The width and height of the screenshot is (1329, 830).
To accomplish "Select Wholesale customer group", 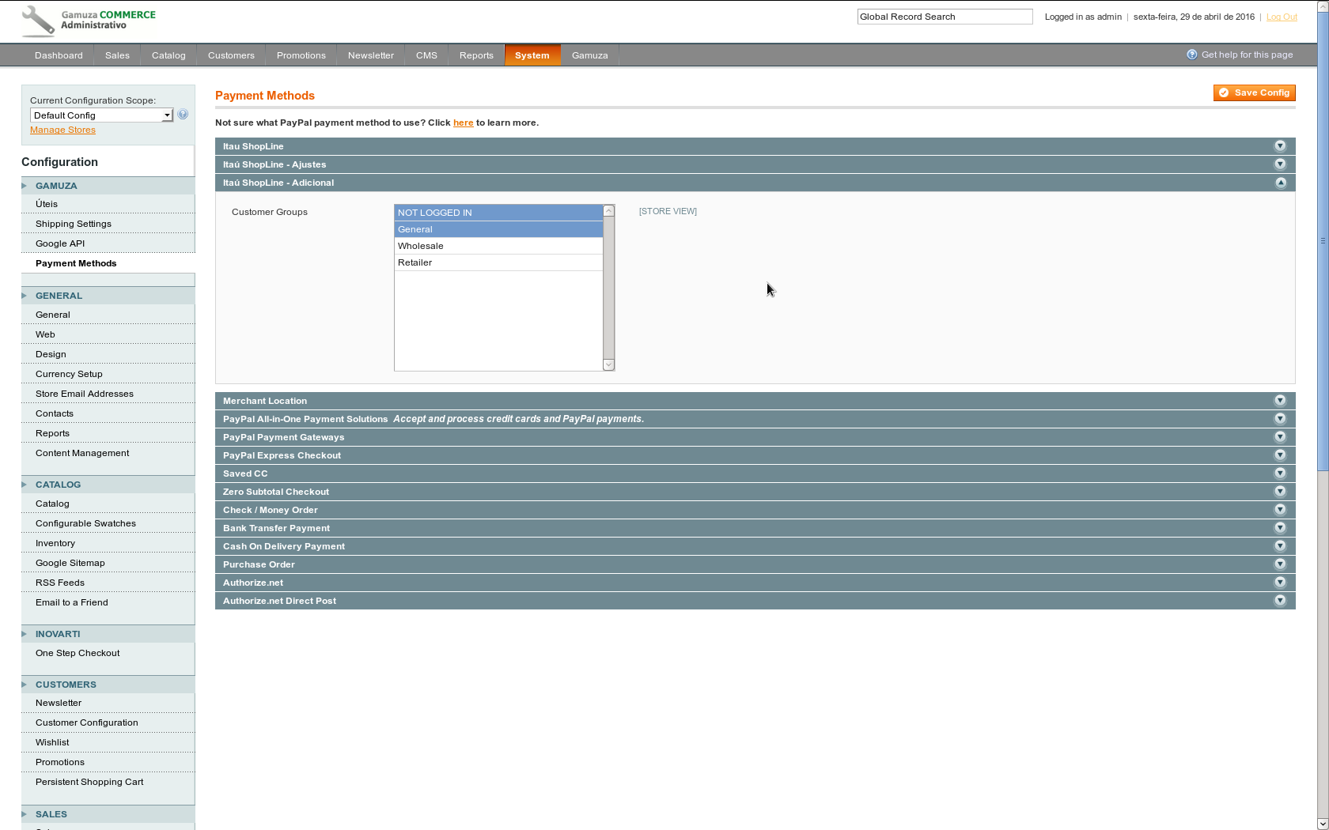I will [498, 246].
